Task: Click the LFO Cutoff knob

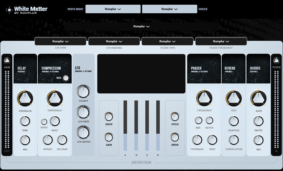Action: pyautogui.click(x=83, y=92)
